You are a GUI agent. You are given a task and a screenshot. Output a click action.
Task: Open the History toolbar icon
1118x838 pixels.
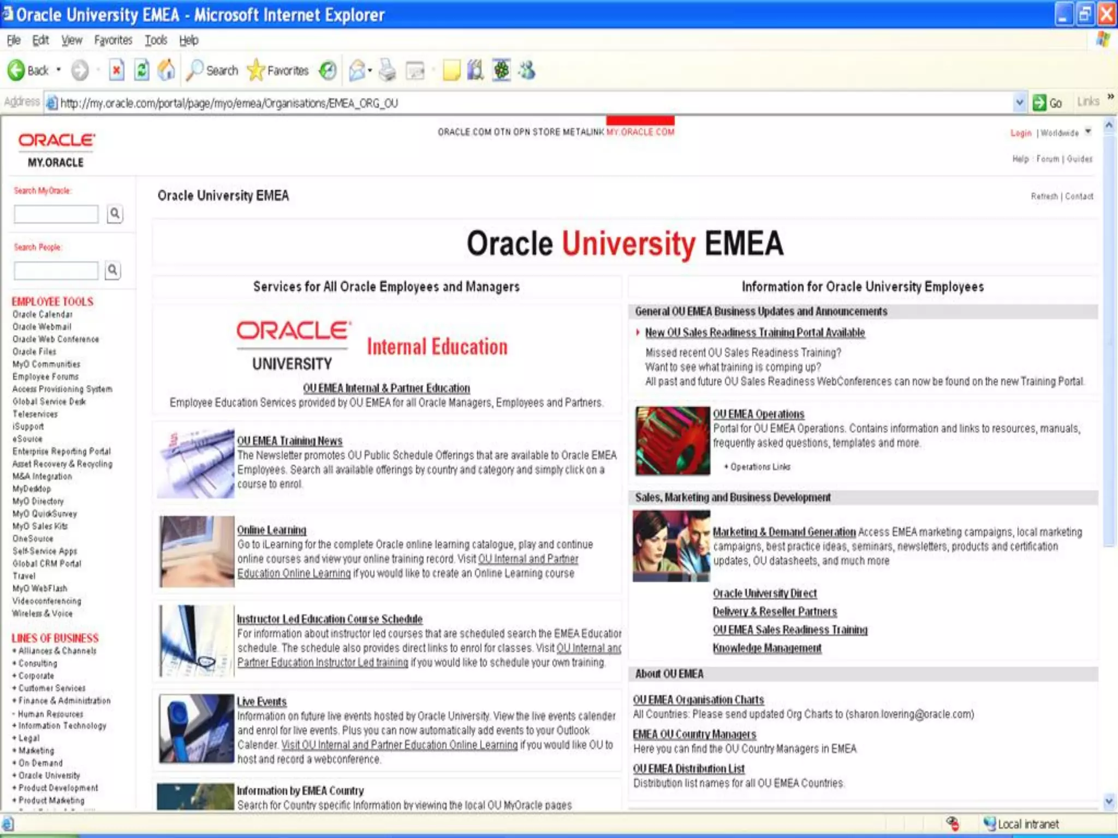(x=328, y=70)
